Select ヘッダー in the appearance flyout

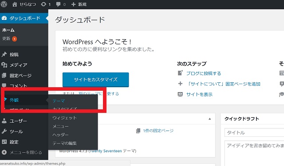(60, 135)
